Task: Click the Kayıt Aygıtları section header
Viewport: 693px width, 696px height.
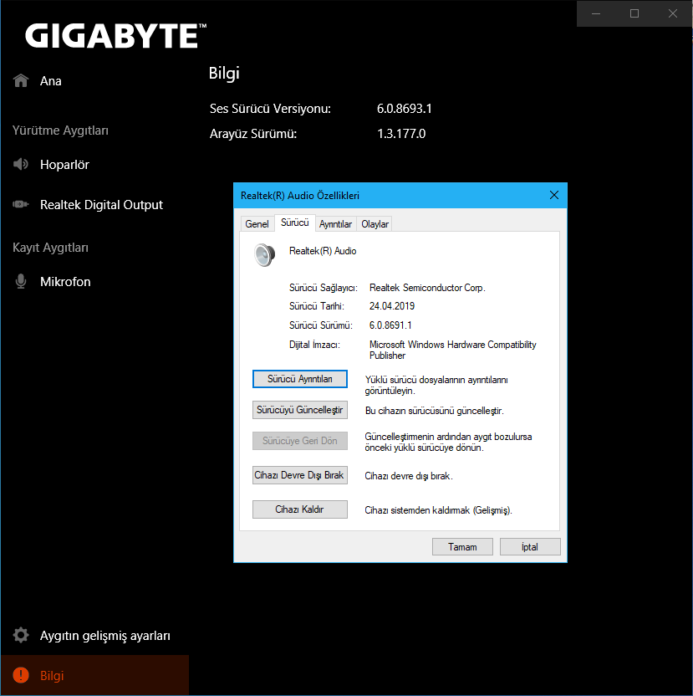Action: (50, 248)
